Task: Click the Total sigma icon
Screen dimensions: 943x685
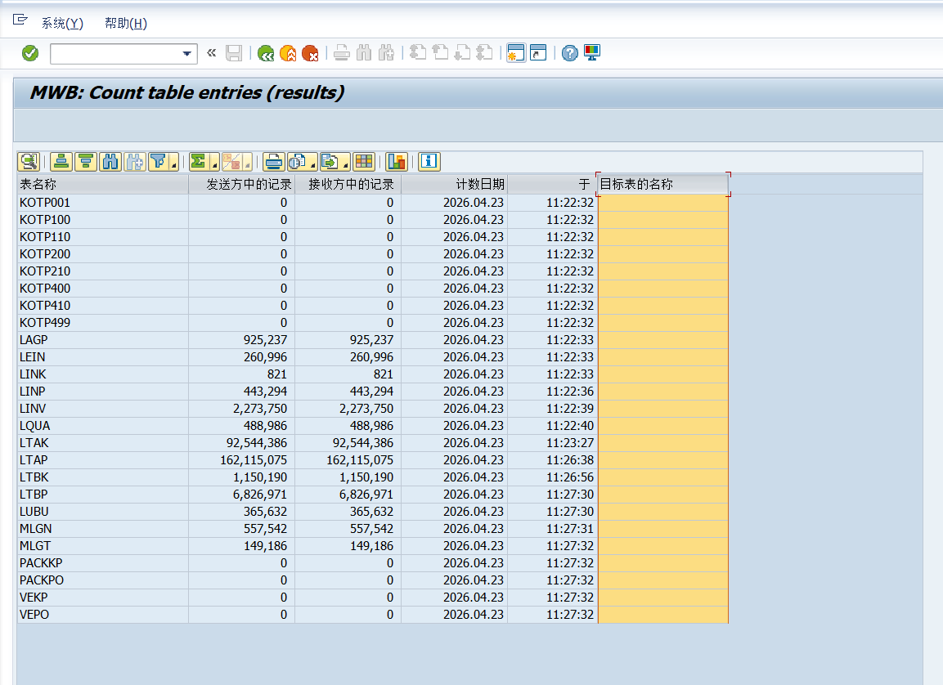Action: (x=199, y=162)
